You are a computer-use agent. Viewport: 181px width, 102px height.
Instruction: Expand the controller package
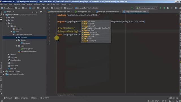[x=16, y=37]
